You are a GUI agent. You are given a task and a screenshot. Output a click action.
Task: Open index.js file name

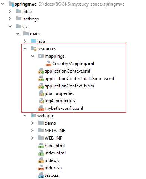(52, 160)
